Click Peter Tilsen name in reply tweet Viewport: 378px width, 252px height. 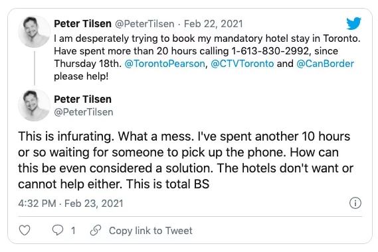82,99
